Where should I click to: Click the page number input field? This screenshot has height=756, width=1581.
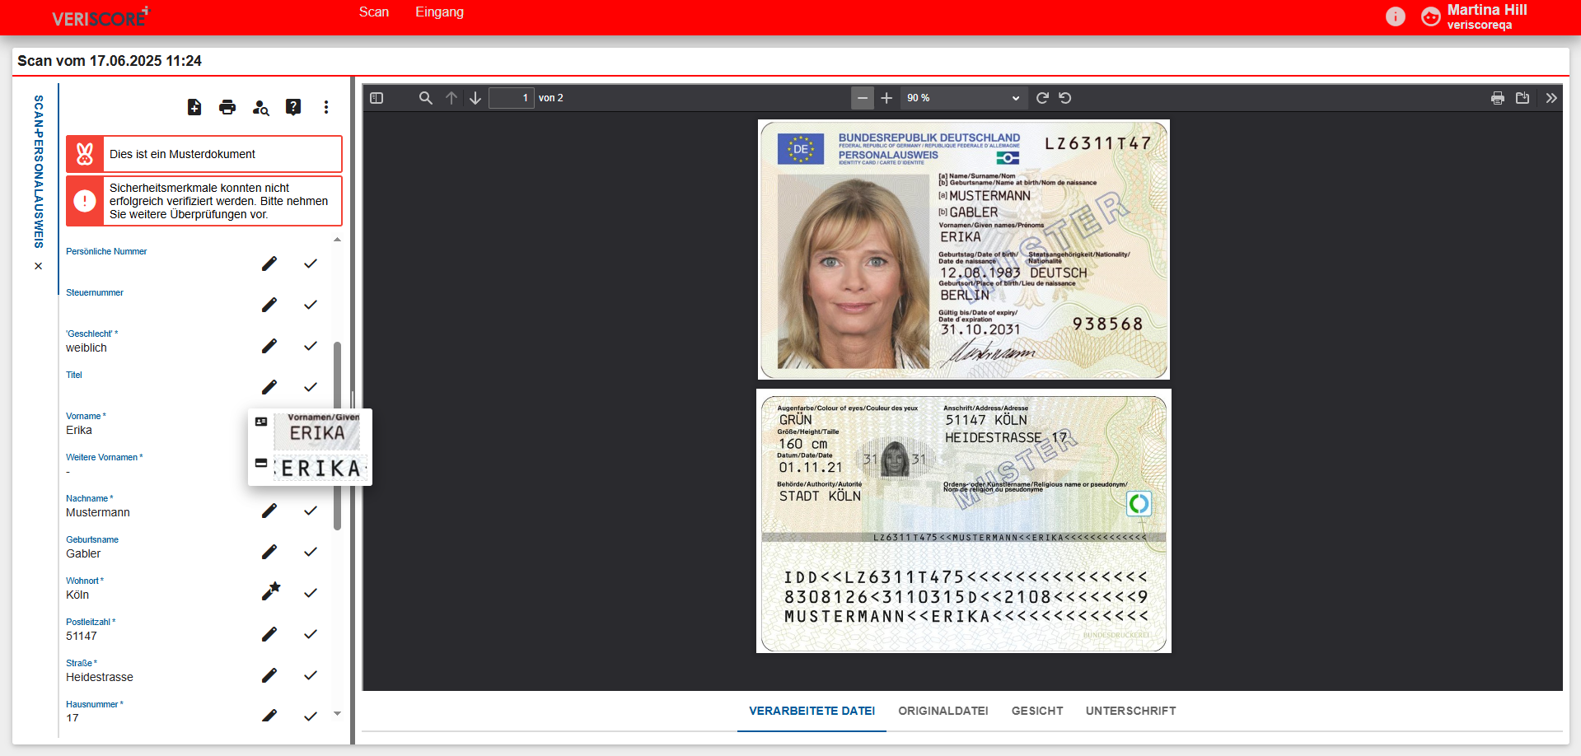[511, 98]
